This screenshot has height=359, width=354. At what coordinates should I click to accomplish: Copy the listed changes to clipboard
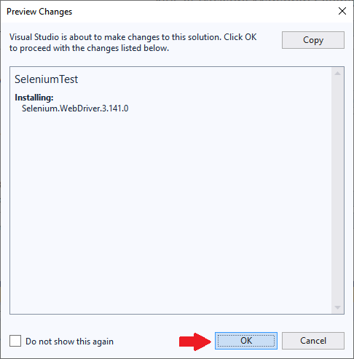[x=313, y=40]
